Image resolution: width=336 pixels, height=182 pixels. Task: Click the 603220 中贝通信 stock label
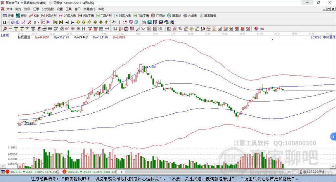point(323,37)
